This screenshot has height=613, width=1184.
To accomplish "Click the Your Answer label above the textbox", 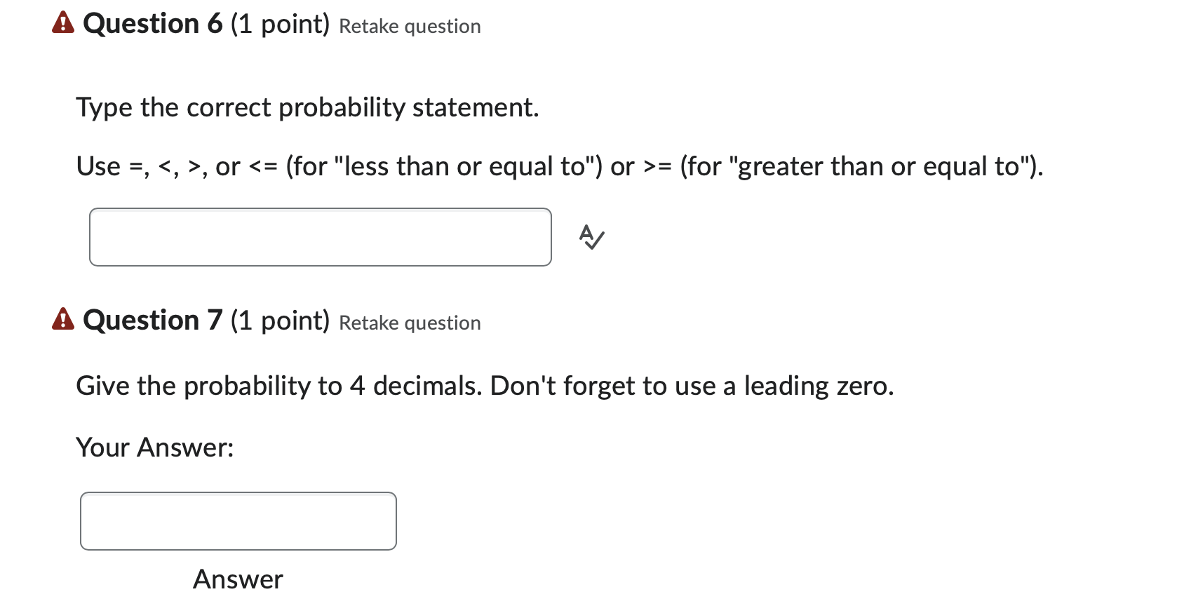I will pos(155,447).
